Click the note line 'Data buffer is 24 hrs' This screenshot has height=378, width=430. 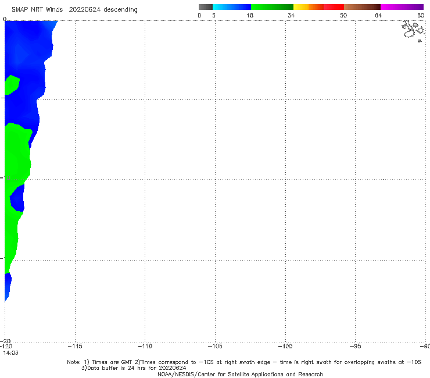[134, 368]
